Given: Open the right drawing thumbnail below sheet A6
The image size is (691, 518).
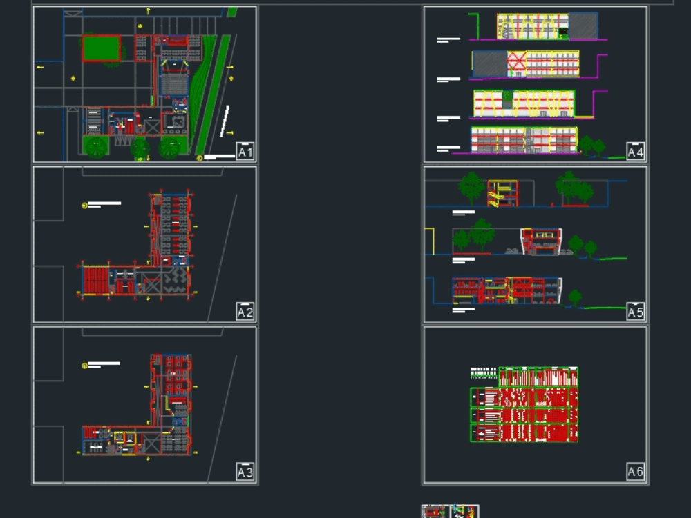Looking at the screenshot, I should (x=462, y=510).
